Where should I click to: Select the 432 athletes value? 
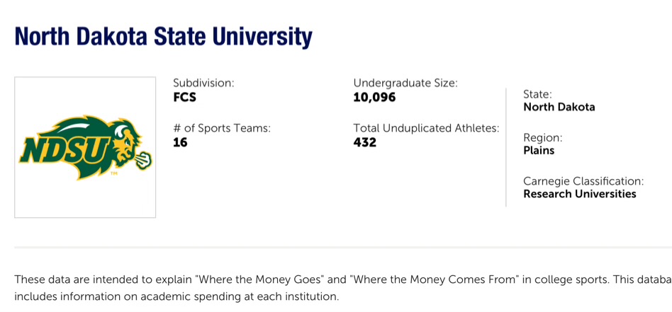[365, 142]
